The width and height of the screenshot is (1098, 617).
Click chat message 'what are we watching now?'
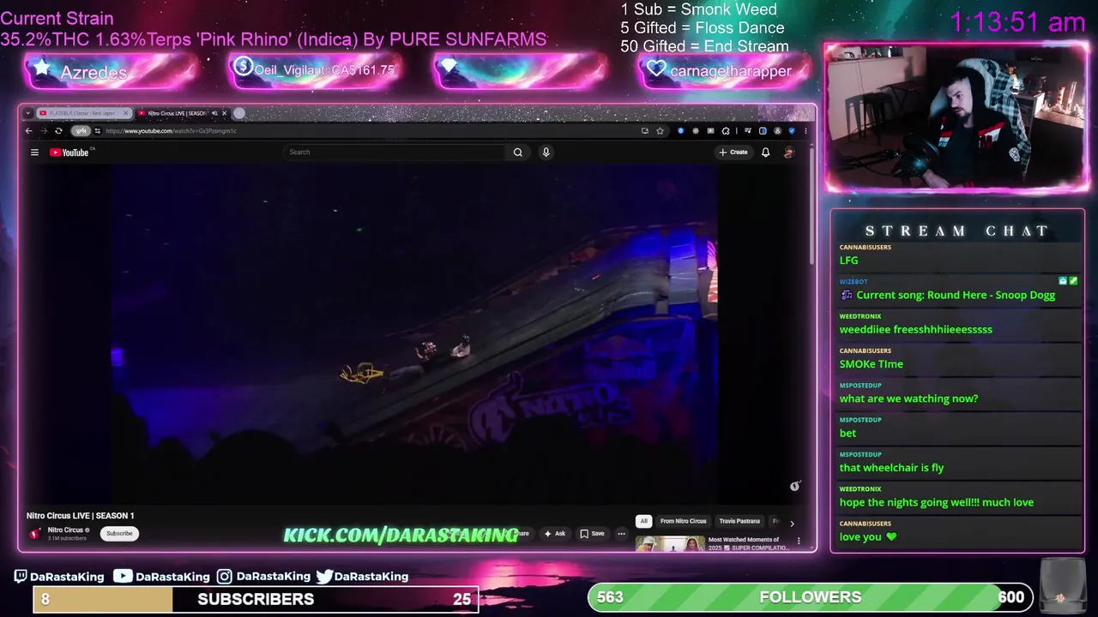coord(908,398)
